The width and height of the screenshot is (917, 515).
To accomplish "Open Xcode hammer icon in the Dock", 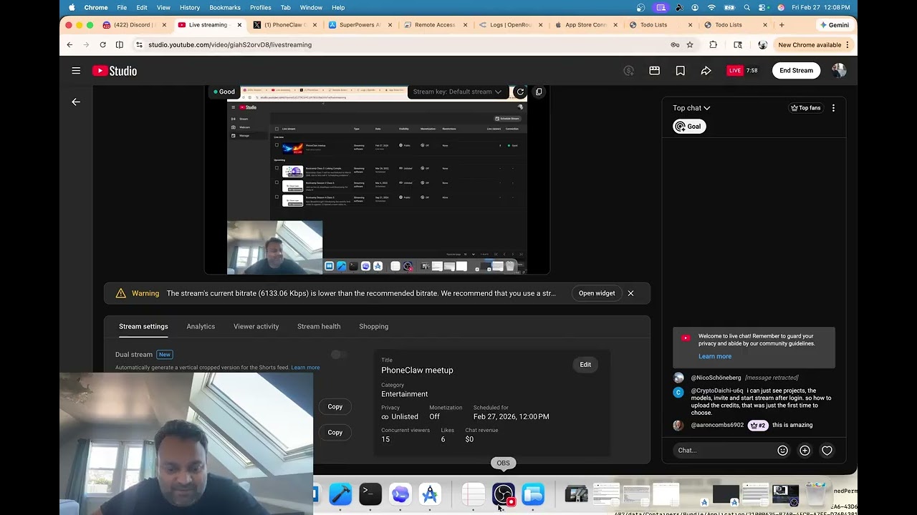I will point(340,494).
